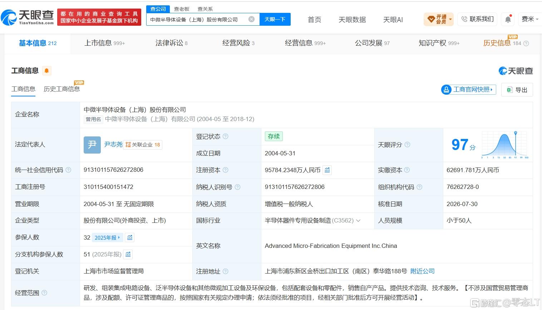Click the help icon beside 纳税人识别号
Screen dimensions: 542x310
(x=237, y=187)
